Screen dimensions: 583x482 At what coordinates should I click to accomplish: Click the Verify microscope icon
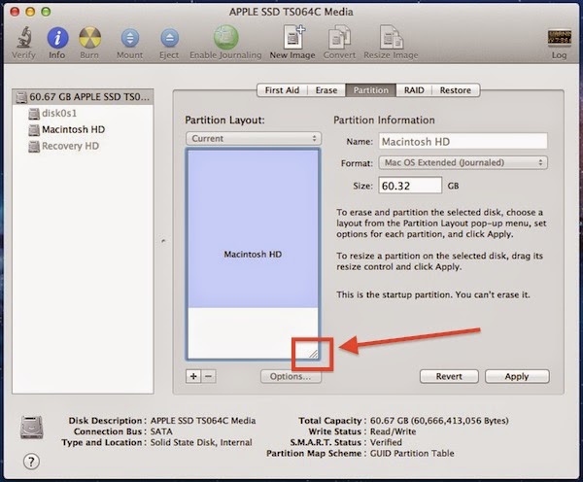23,37
